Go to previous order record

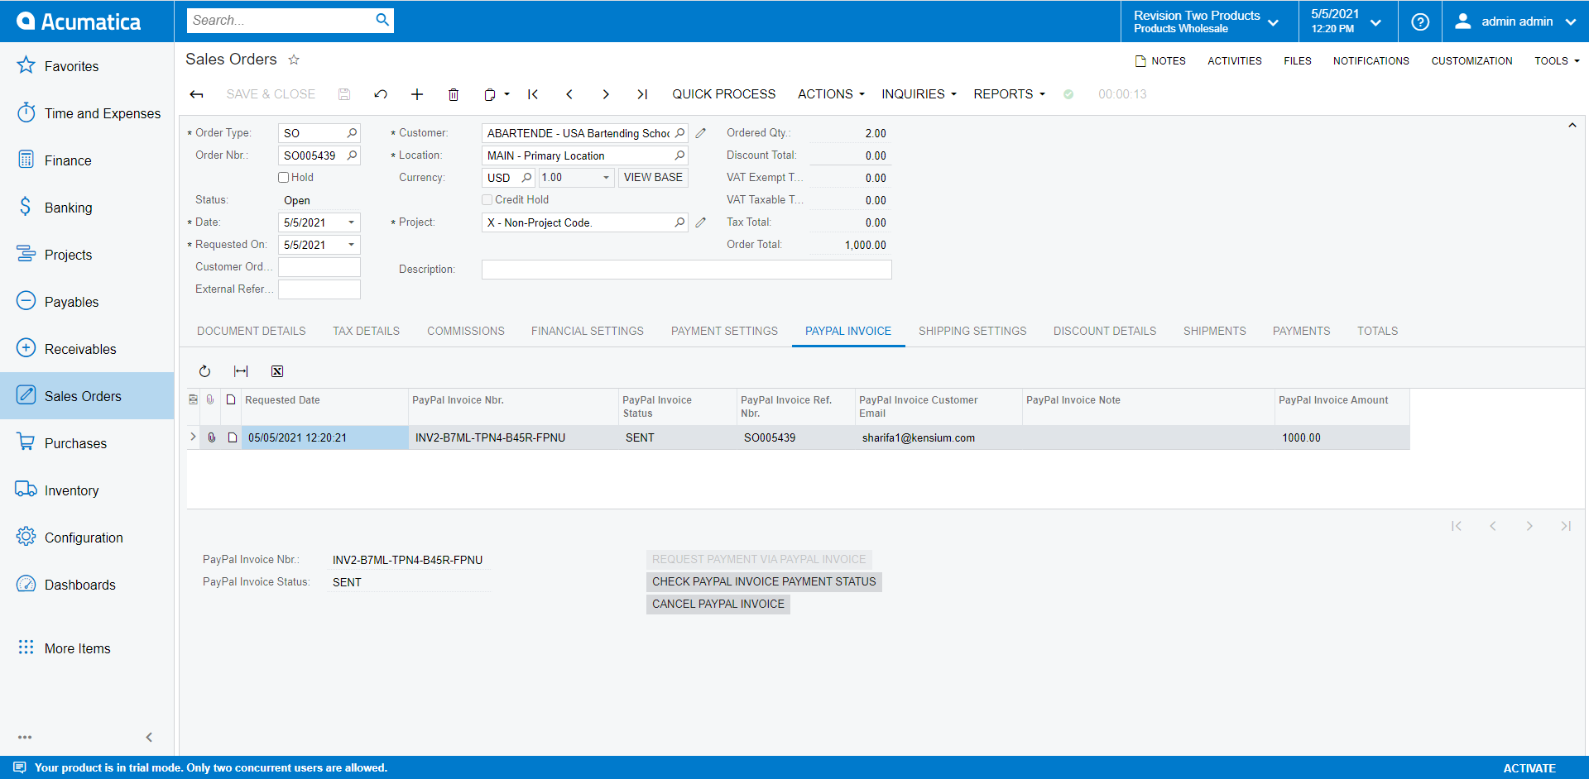pos(569,94)
